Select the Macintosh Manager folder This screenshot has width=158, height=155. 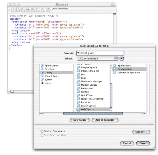(x=93, y=81)
